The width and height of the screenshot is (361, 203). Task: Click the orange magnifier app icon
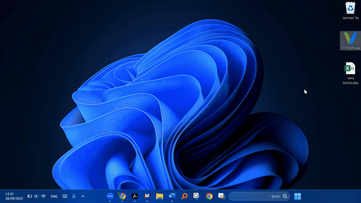coord(184,196)
